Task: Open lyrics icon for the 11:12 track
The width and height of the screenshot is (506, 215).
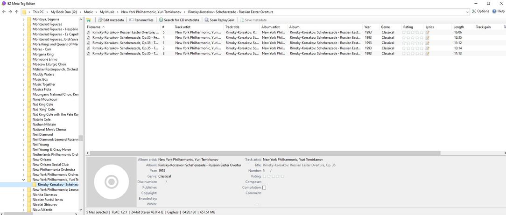Action: coord(427,43)
